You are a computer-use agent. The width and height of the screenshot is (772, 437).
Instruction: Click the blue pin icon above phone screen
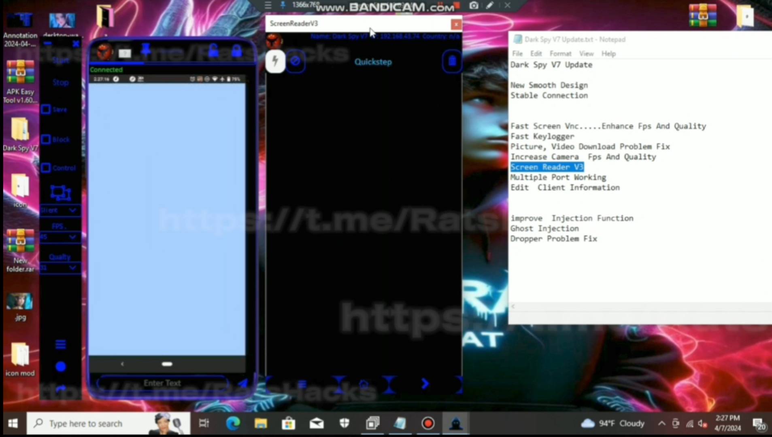(146, 51)
